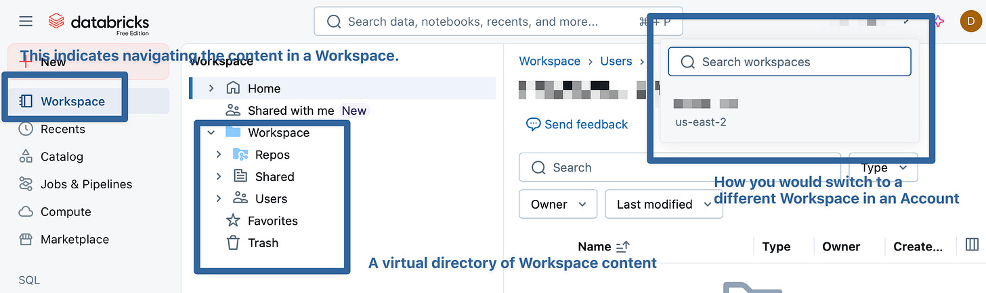The height and width of the screenshot is (293, 986).
Task: Click the Recents clock icon
Action: (26, 129)
